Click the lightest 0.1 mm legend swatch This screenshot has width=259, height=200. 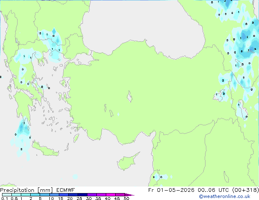click(6, 195)
